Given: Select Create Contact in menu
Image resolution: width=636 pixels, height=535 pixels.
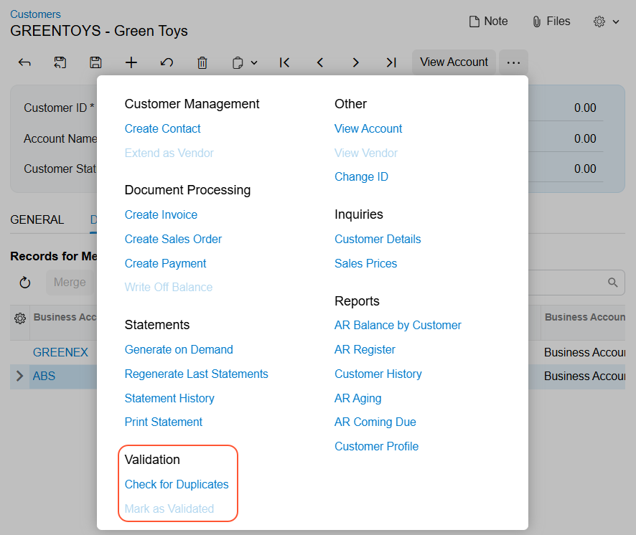Looking at the screenshot, I should [163, 128].
